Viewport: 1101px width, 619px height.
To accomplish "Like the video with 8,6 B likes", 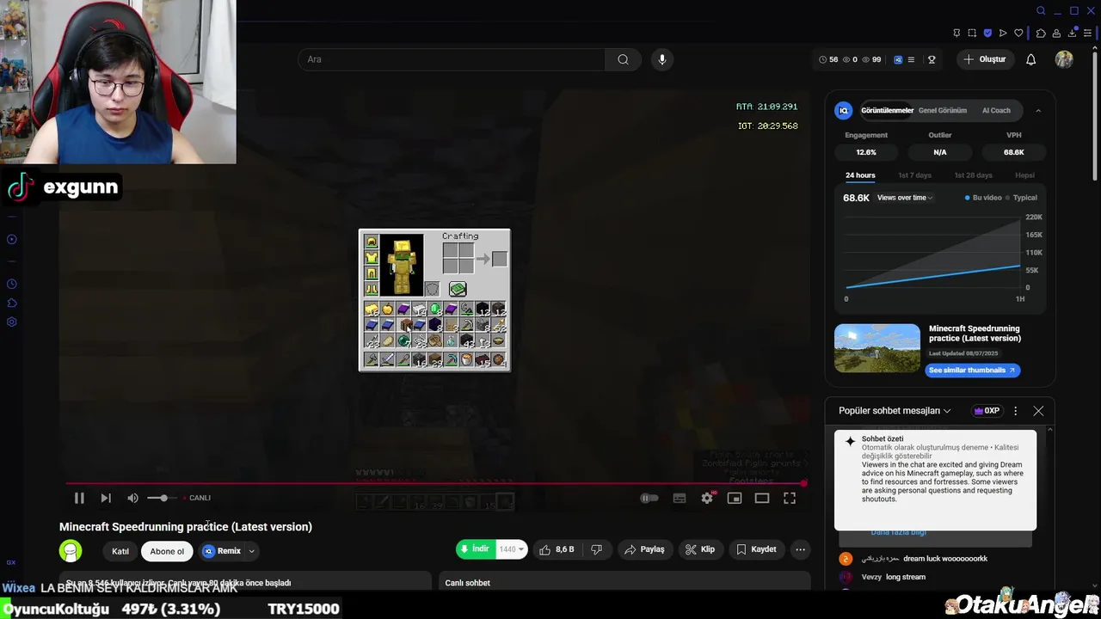I will (x=557, y=549).
